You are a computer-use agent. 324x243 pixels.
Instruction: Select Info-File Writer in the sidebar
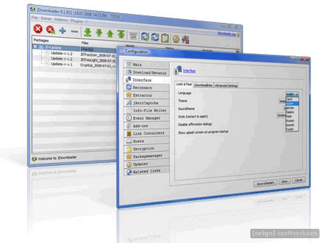click(x=147, y=110)
